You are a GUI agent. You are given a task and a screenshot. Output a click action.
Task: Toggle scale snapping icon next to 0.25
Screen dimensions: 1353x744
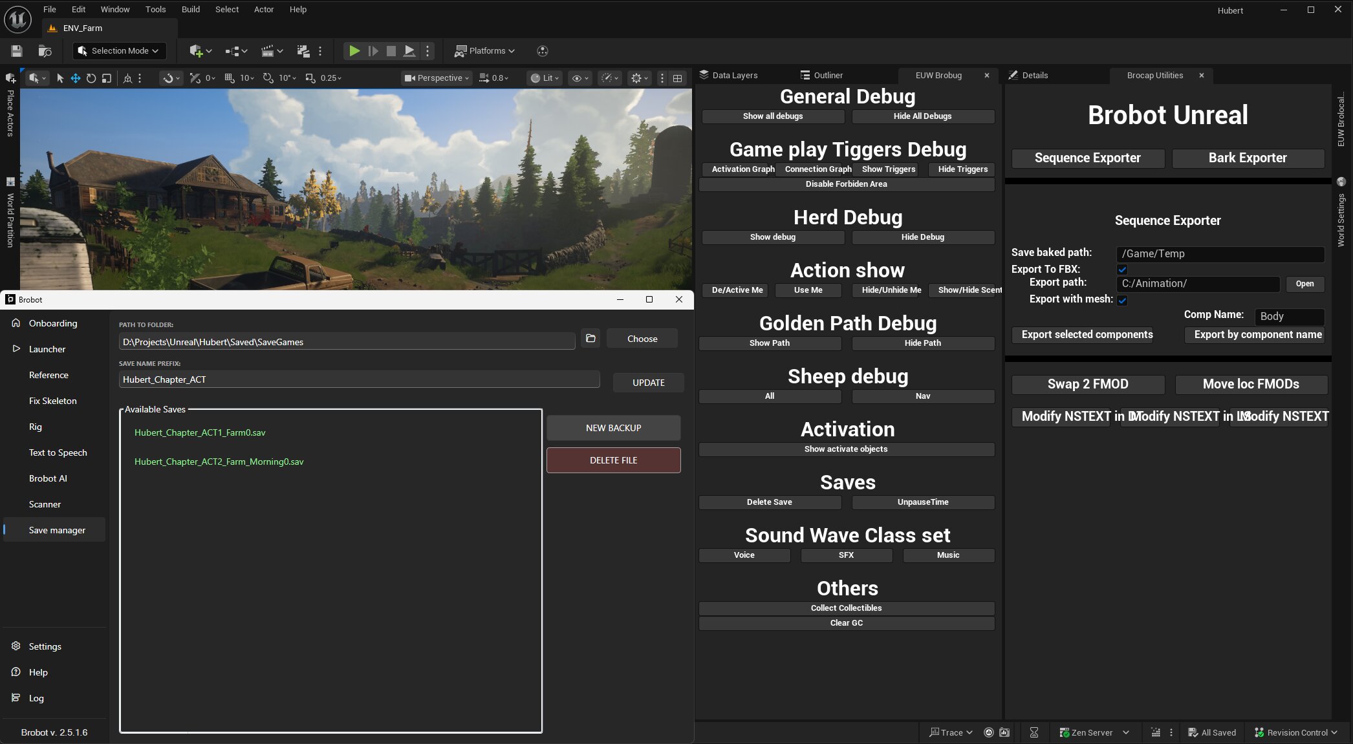click(x=310, y=78)
